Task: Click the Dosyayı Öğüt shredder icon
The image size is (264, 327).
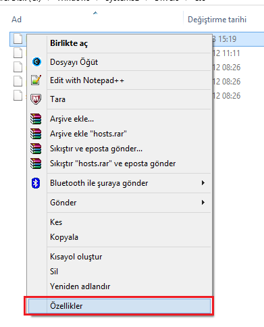Action: point(36,61)
